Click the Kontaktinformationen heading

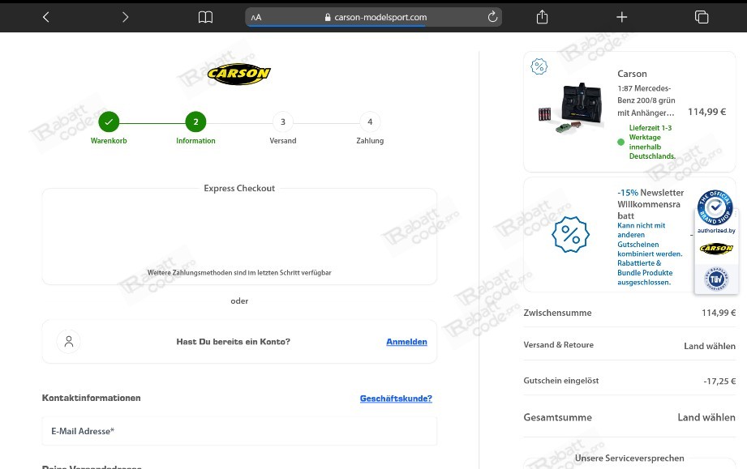click(91, 398)
